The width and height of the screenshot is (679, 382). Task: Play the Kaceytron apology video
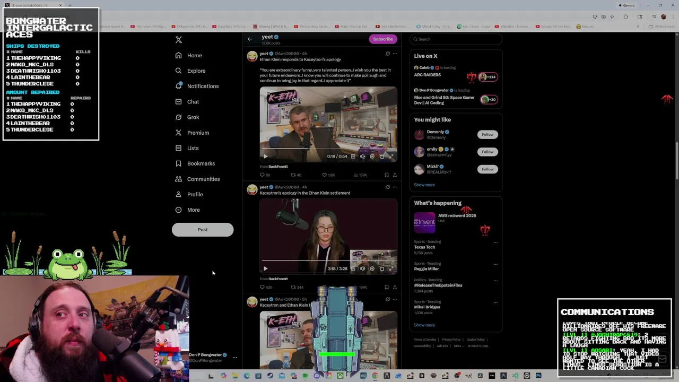click(265, 268)
